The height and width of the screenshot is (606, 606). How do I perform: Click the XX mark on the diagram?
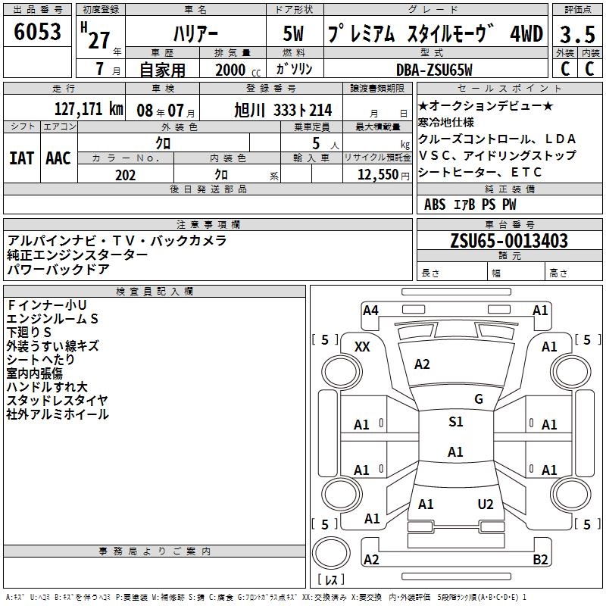[x=362, y=347]
